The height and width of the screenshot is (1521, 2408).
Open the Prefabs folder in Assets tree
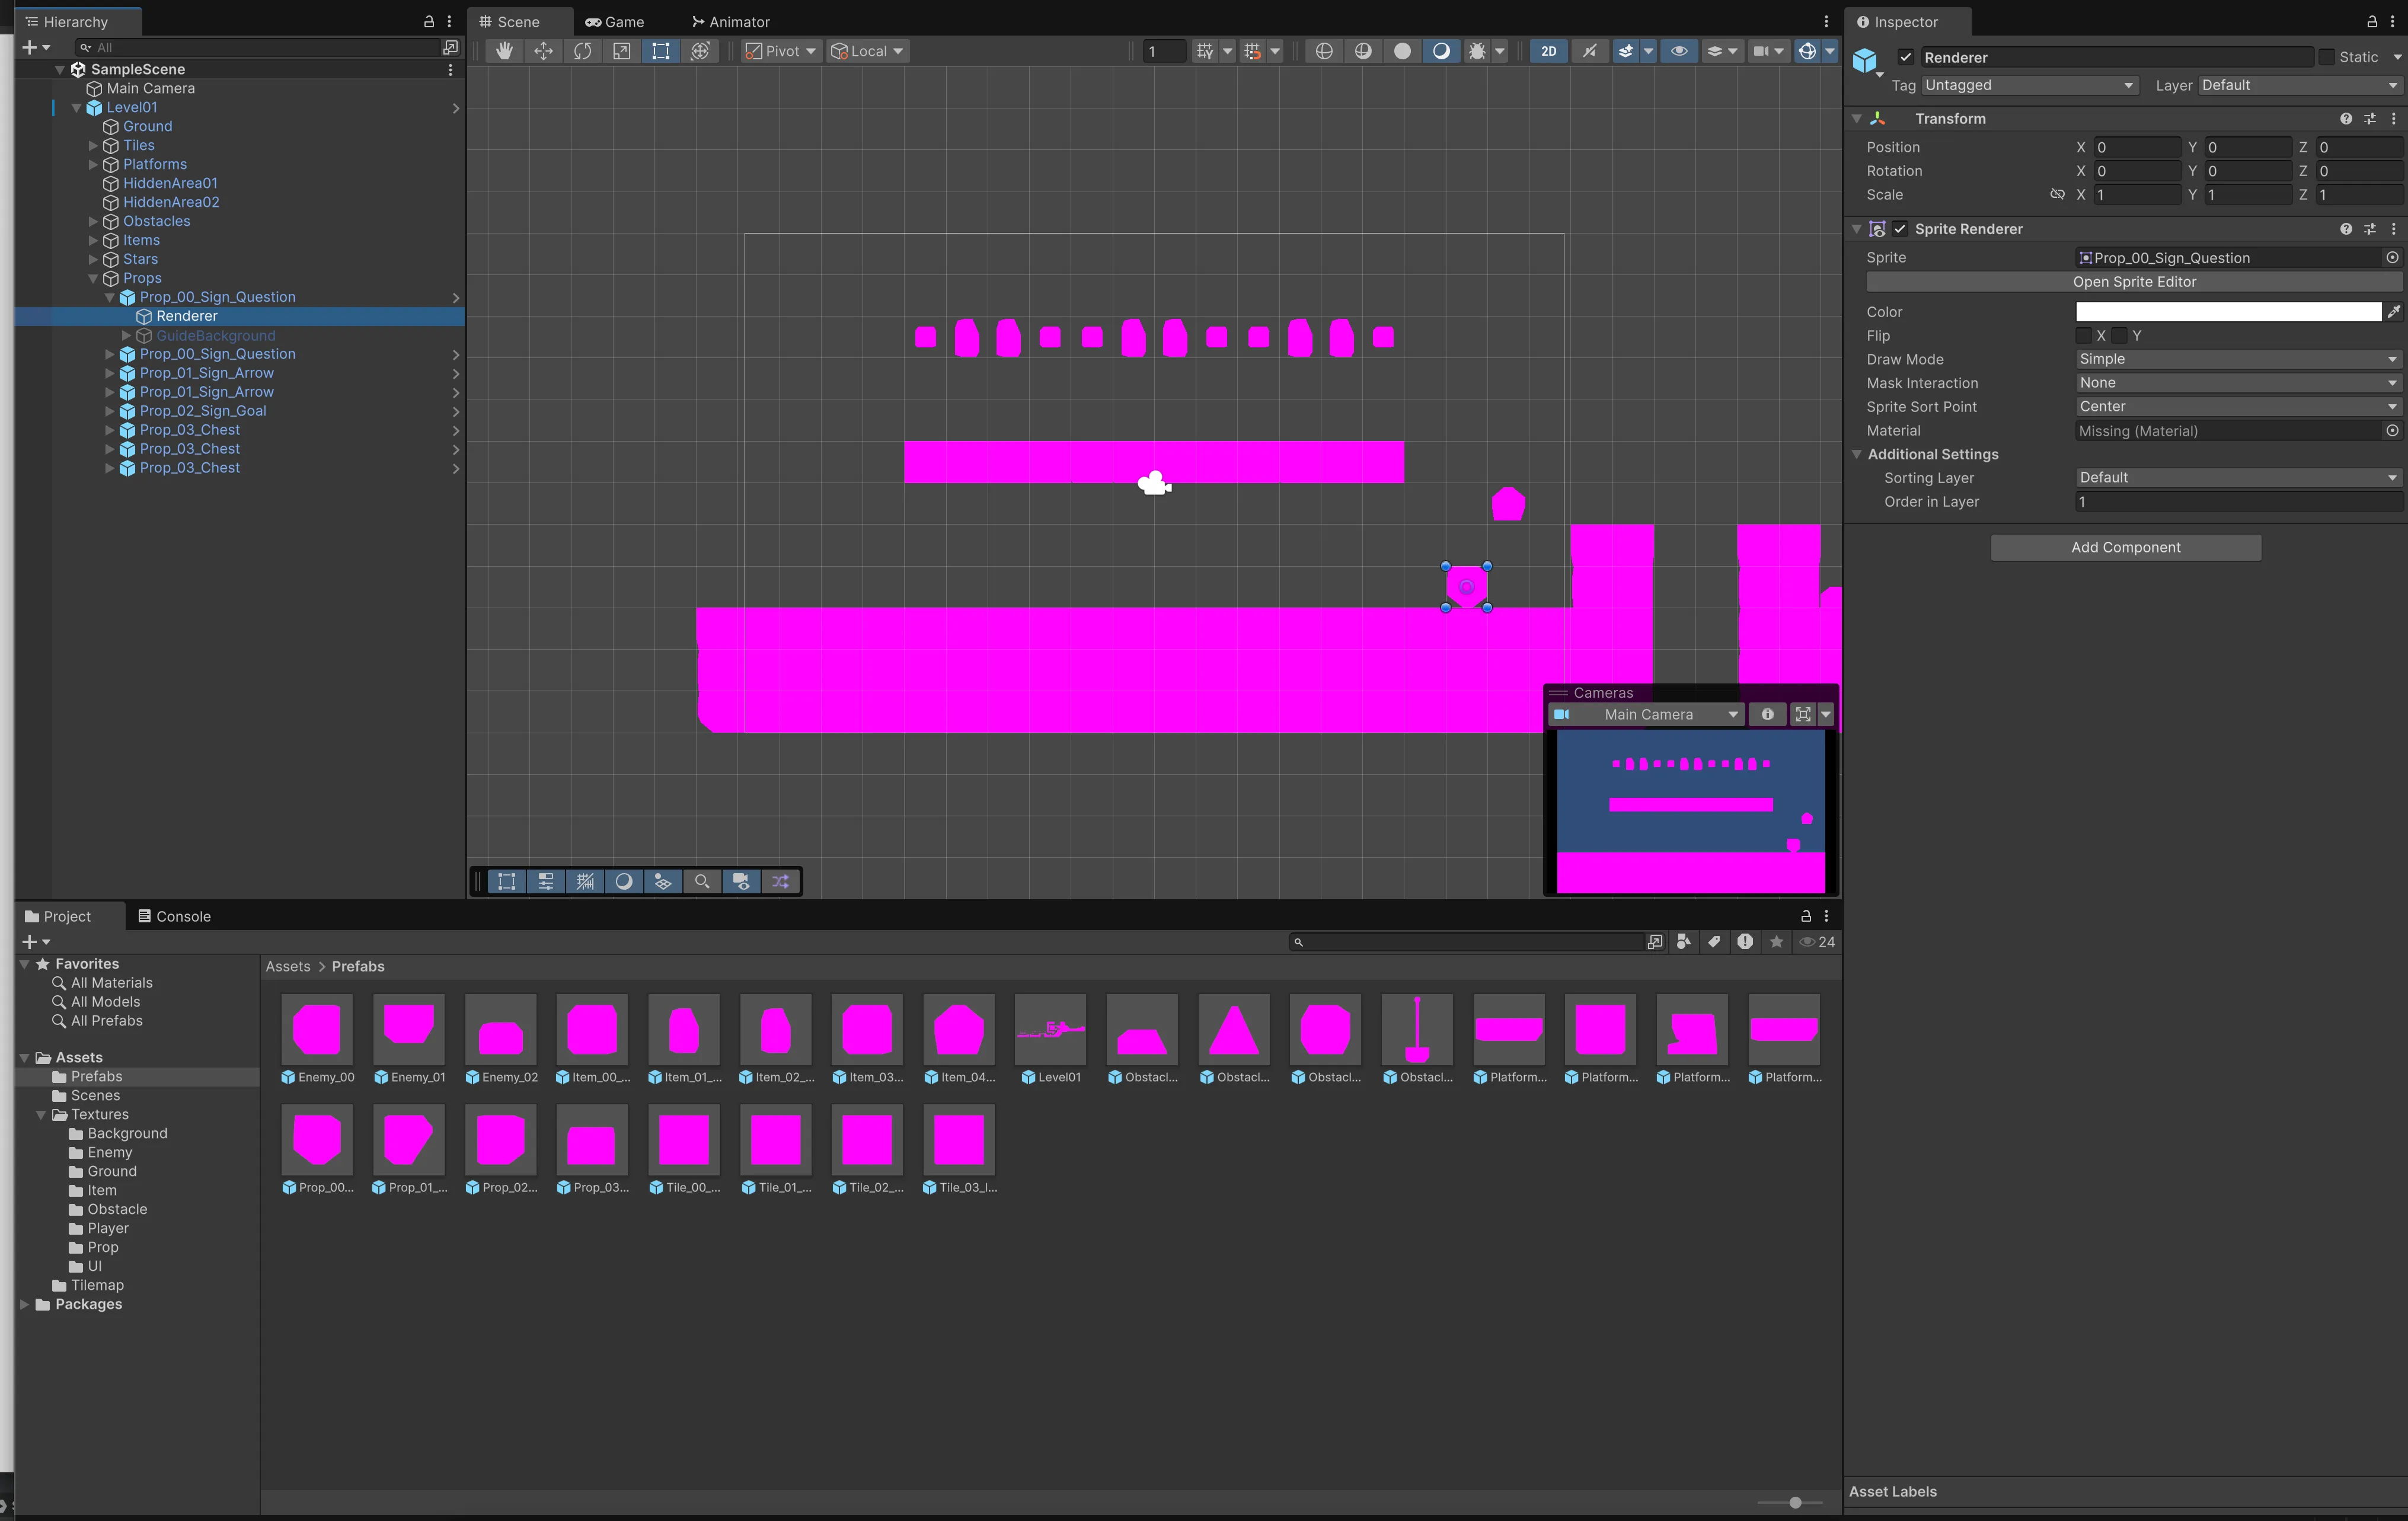tap(96, 1076)
